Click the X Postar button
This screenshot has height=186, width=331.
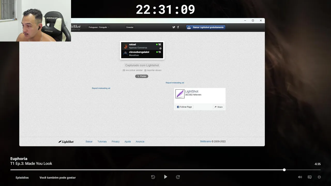142,76
